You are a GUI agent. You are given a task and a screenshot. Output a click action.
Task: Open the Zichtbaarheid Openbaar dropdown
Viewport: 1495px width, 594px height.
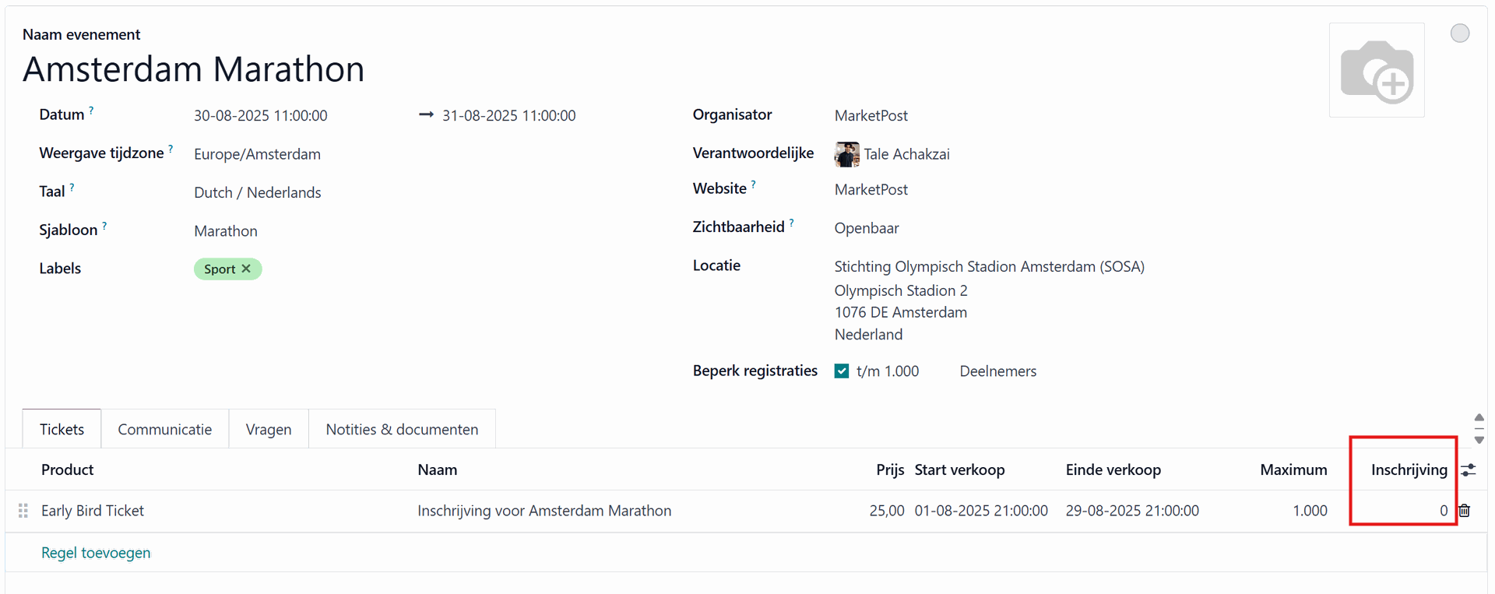(867, 228)
